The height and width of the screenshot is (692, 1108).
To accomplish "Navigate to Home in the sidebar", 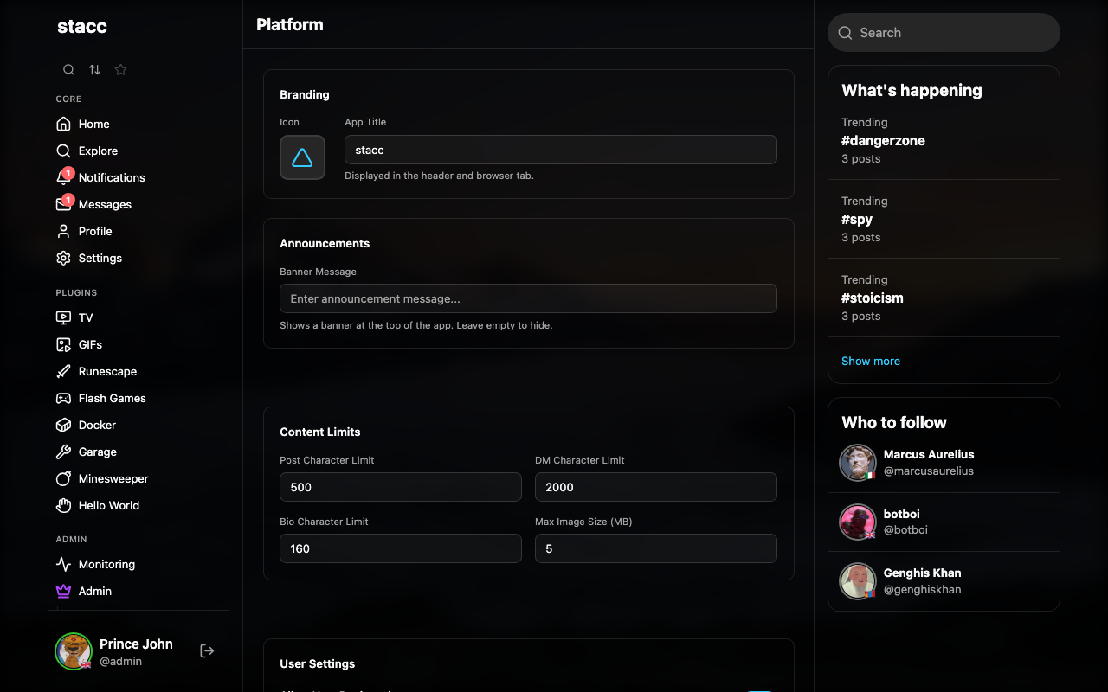I will pos(93,124).
